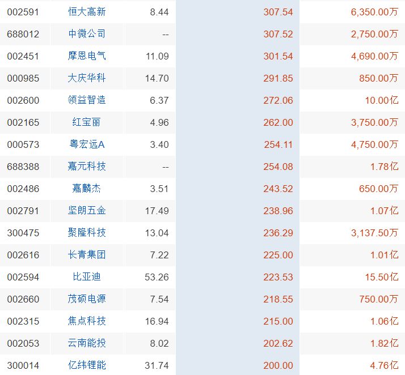
Task: Select stock code 688012
Action: [23, 34]
